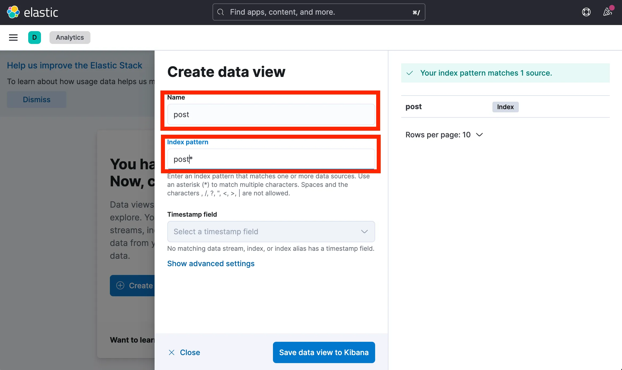Click Show advanced settings
622x370 pixels.
pyautogui.click(x=211, y=264)
